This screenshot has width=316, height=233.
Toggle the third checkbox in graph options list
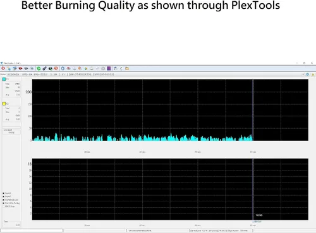click(4, 200)
